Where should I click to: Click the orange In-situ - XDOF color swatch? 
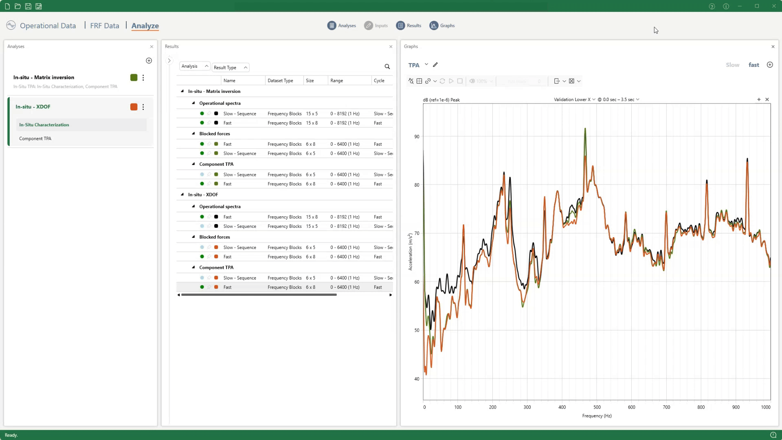click(134, 107)
